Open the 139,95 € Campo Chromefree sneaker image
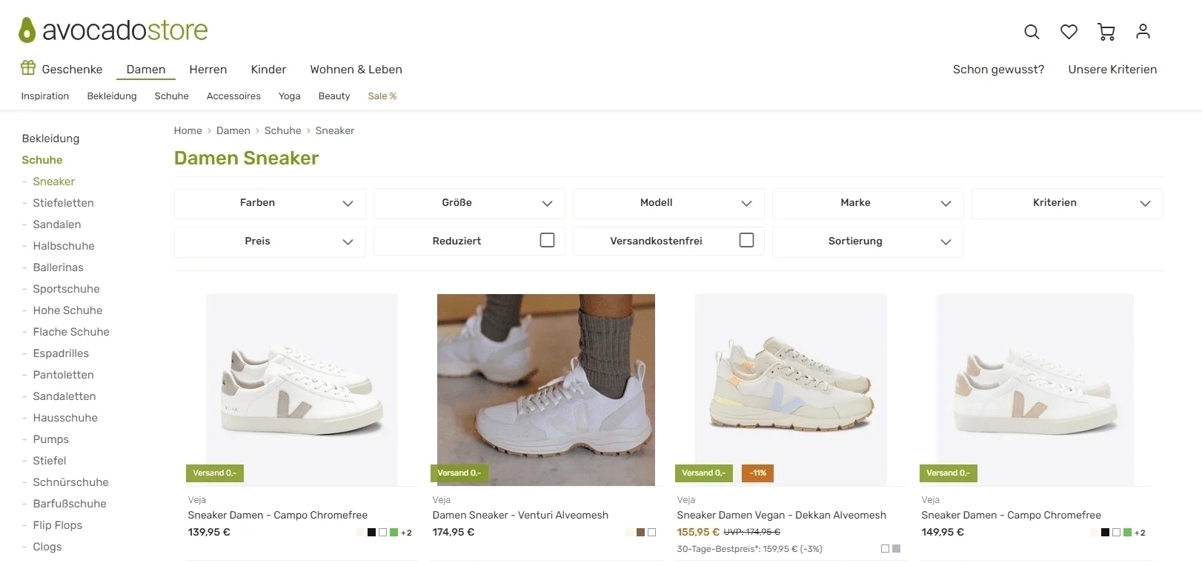This screenshot has height=563, width=1202. [x=302, y=390]
